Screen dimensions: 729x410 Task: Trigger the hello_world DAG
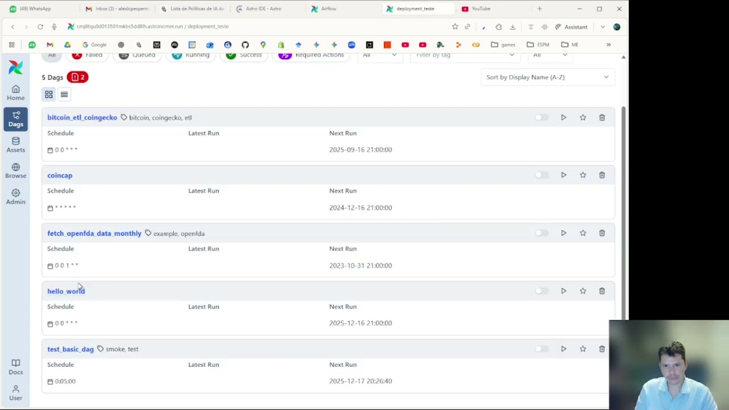(563, 291)
